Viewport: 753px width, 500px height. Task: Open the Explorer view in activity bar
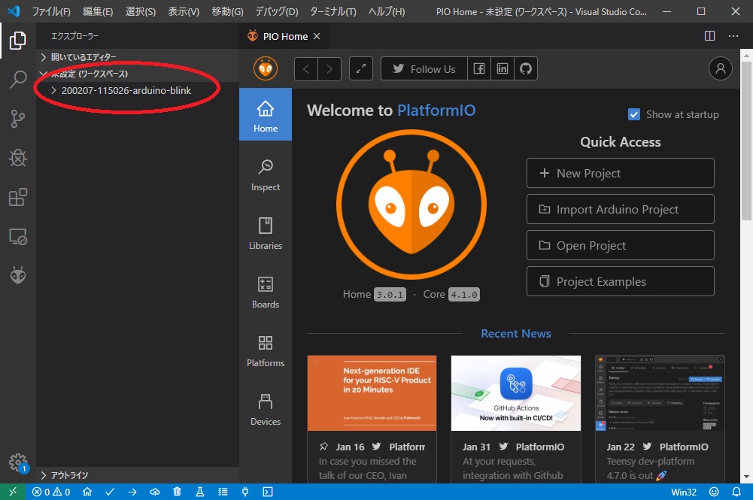click(18, 41)
